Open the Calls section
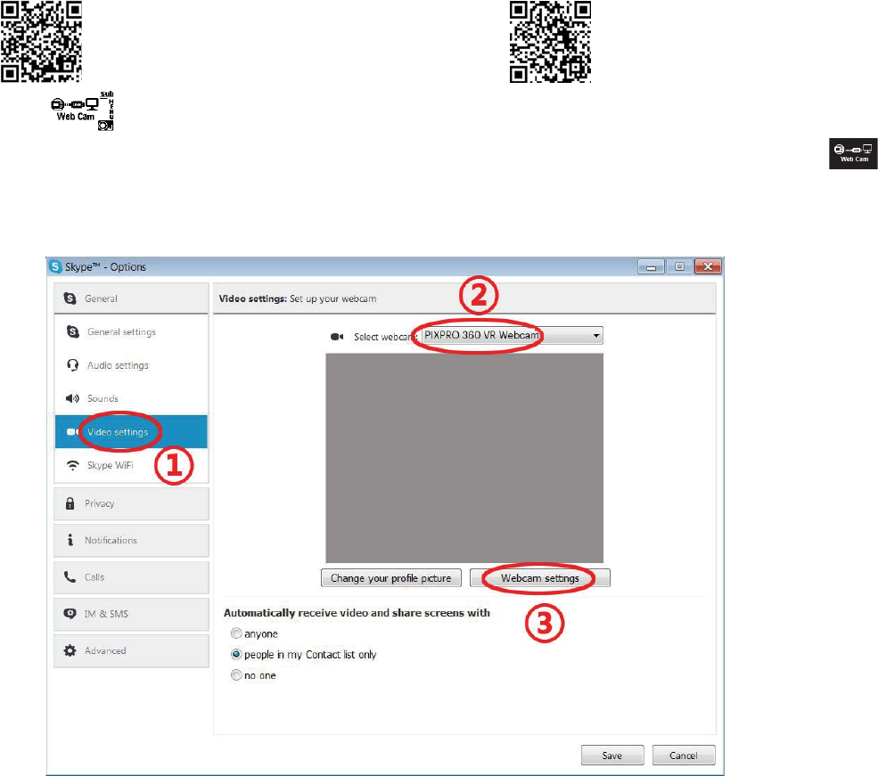 (x=131, y=577)
